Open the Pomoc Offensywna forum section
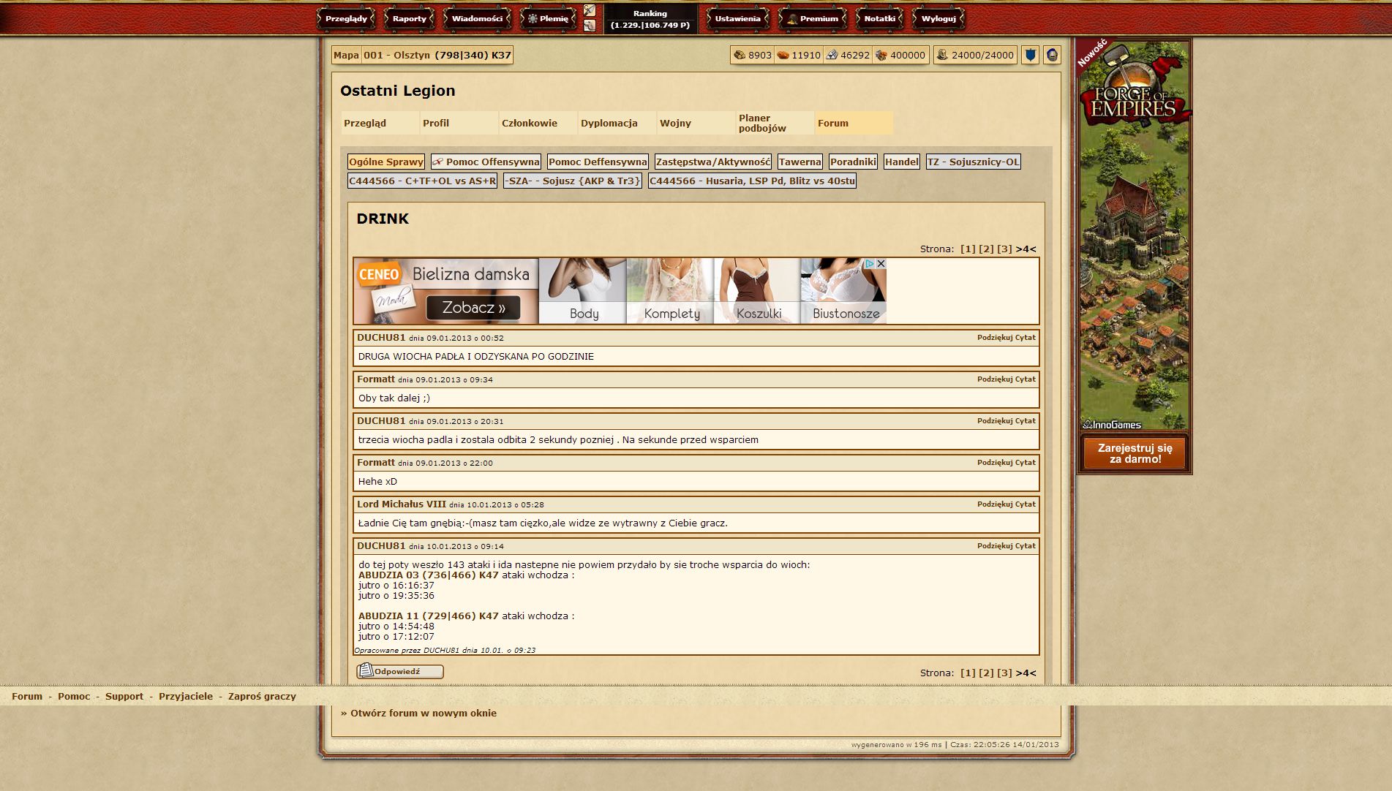Image resolution: width=1392 pixels, height=791 pixels. coord(486,162)
